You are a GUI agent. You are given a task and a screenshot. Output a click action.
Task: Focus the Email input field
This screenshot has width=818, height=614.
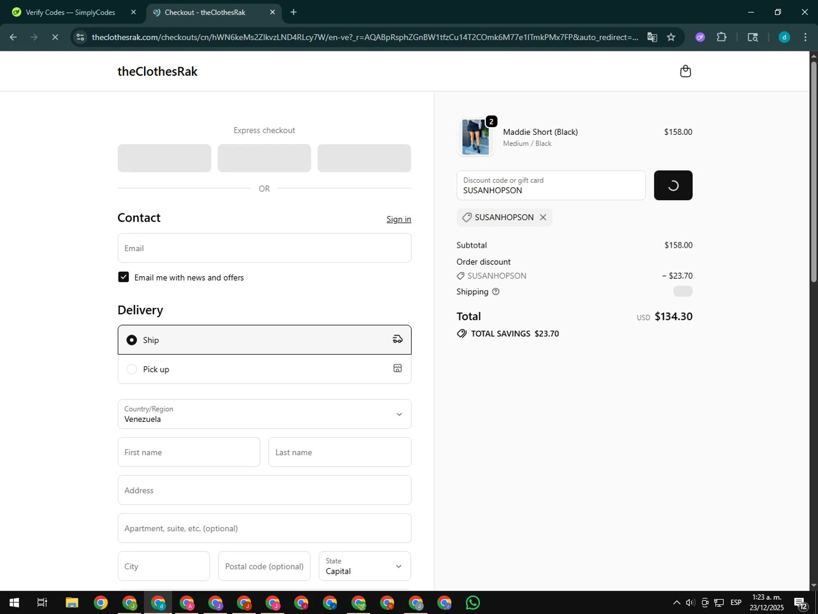coord(264,248)
